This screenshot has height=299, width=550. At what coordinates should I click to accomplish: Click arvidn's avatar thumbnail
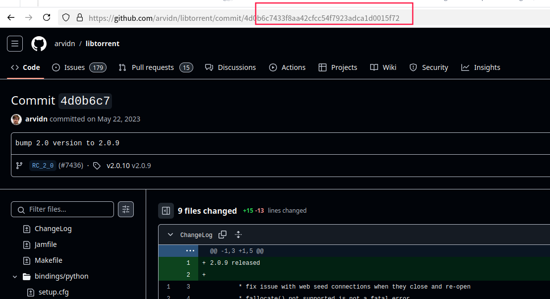[16, 119]
